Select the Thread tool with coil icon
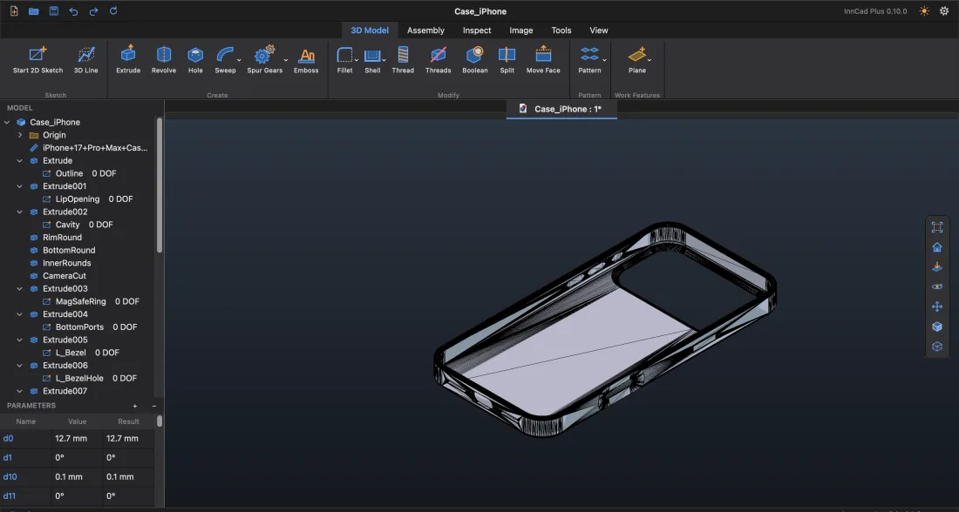959x512 pixels. (x=403, y=60)
